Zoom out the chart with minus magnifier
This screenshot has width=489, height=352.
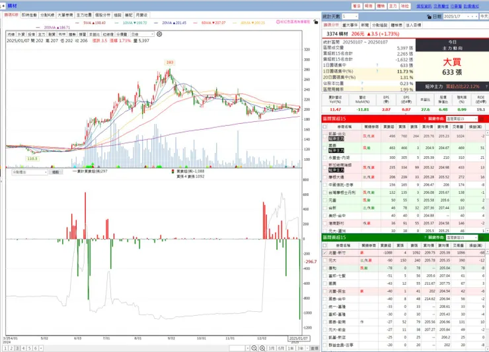coord(254,348)
